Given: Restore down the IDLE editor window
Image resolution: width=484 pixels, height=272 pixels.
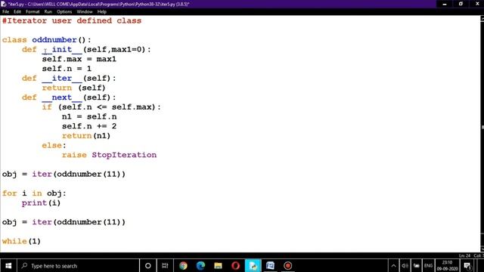Looking at the screenshot, I should point(461,4).
